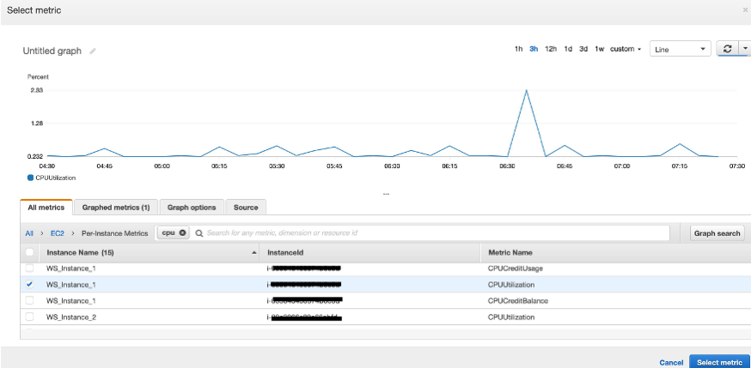Click WS_Instance_2 CPUUtilization metric name

[511, 317]
